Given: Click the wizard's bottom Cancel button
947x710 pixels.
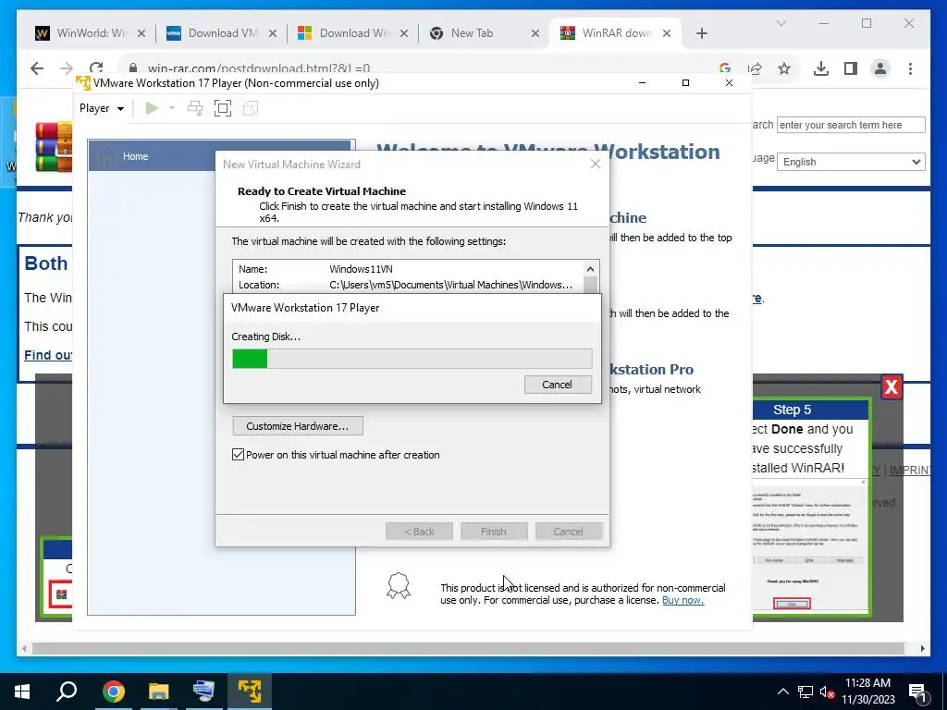Looking at the screenshot, I should [x=569, y=532].
